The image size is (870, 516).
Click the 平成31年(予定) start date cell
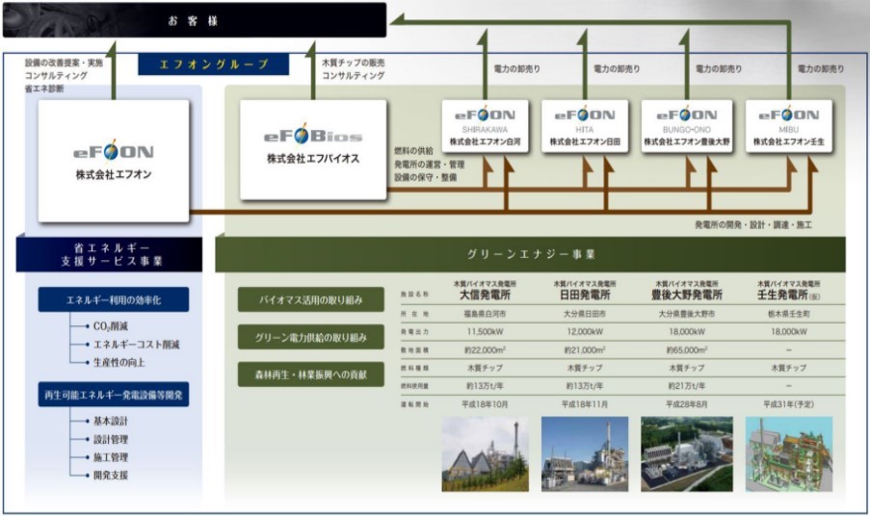(x=788, y=404)
